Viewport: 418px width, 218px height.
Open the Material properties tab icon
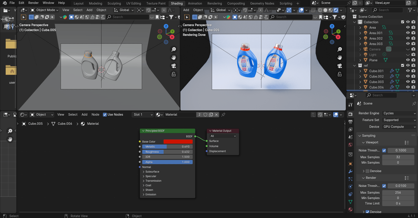[351, 209]
